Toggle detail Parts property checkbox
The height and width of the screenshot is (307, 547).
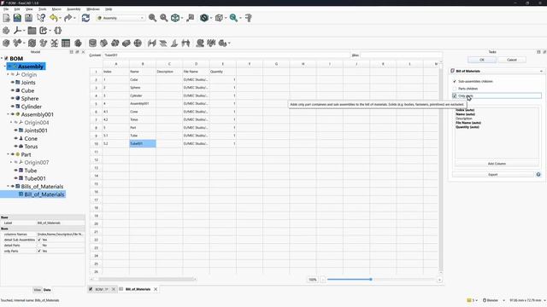click(x=39, y=246)
